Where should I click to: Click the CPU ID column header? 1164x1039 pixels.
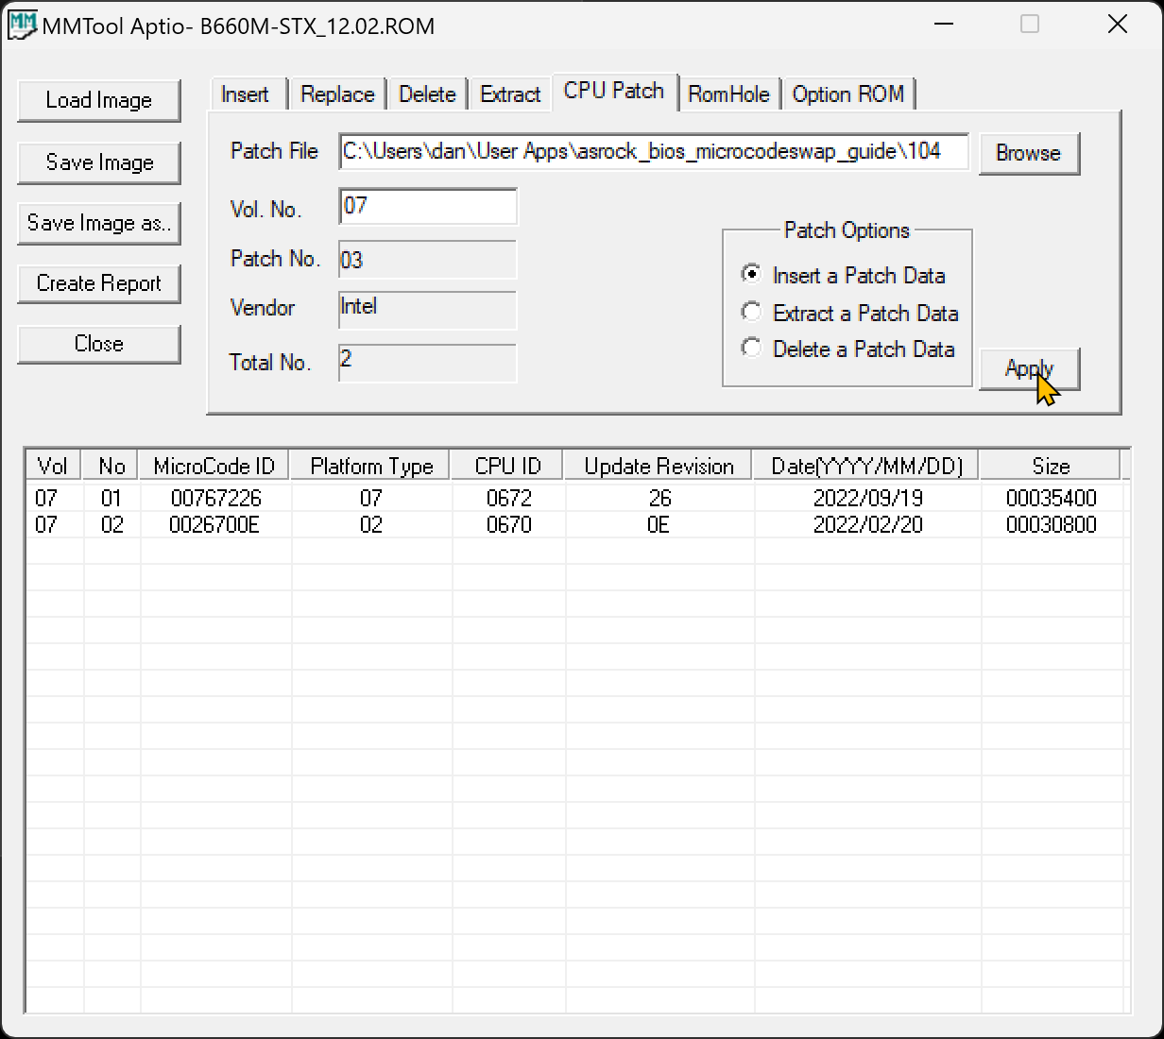[x=507, y=466]
